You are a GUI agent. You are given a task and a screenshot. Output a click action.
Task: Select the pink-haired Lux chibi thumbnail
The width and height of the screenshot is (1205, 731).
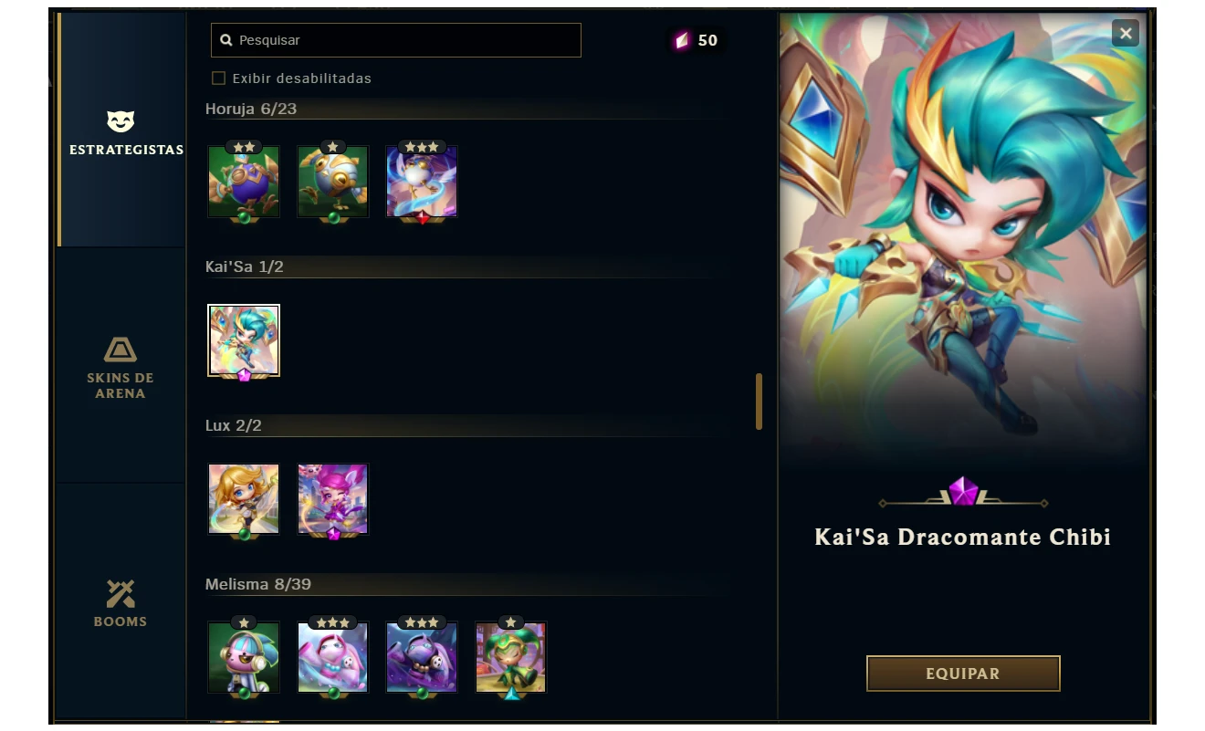point(333,499)
